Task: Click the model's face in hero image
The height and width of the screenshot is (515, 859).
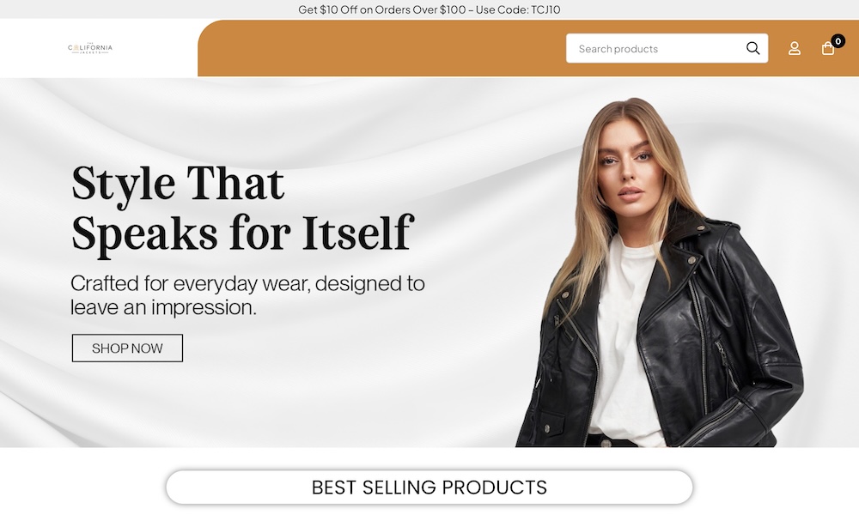Action: pos(629,170)
